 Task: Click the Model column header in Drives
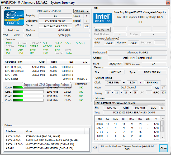tap(54, 131)
